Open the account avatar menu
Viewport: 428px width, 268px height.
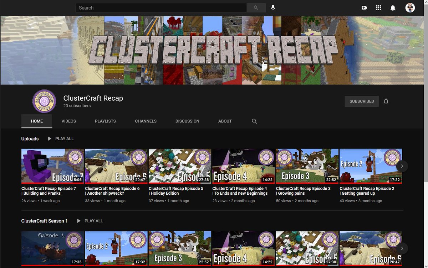point(410,7)
